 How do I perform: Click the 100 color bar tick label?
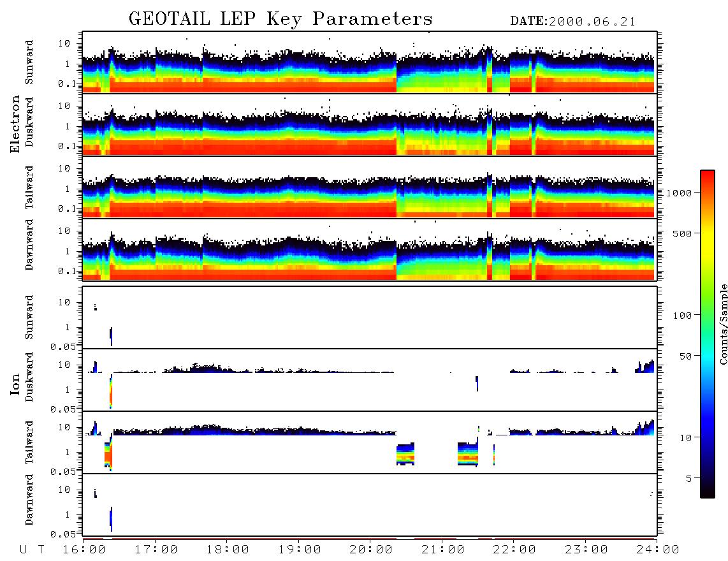(682, 316)
